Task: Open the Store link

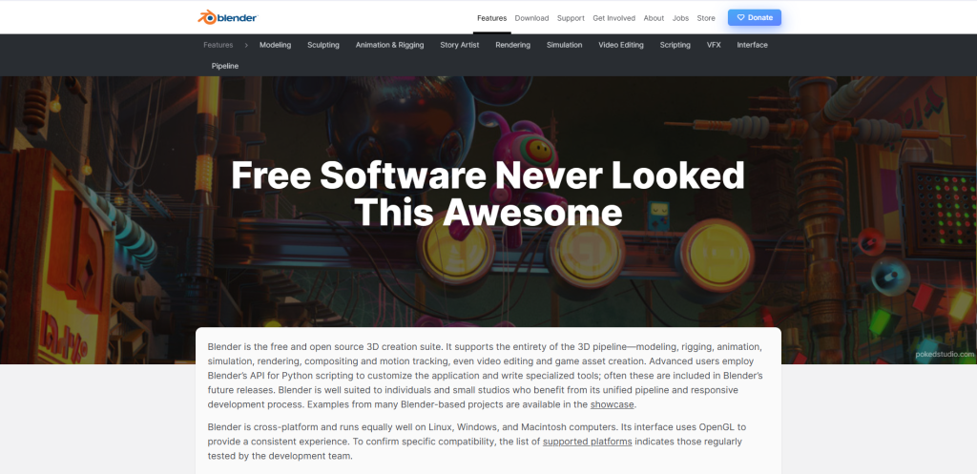Action: coord(706,18)
